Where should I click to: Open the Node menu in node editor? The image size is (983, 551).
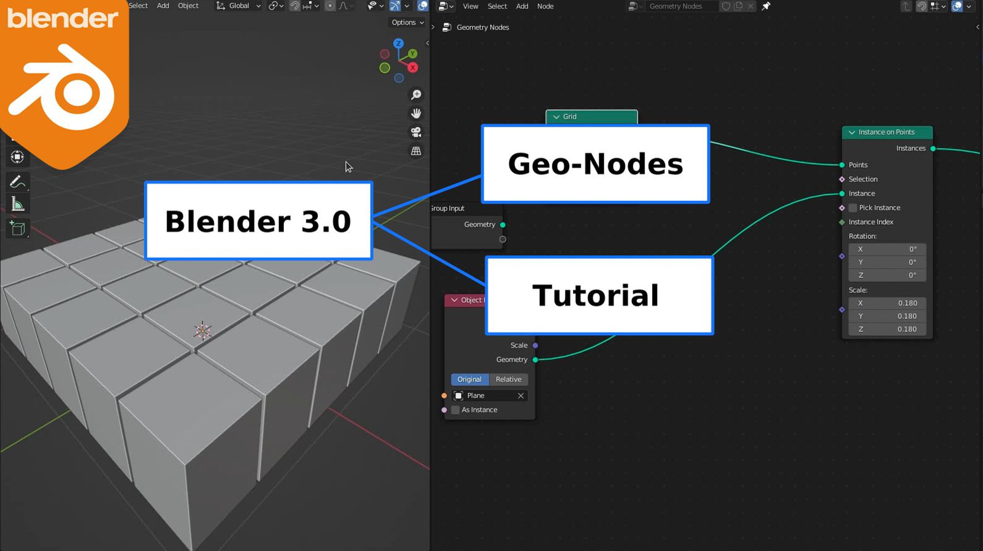545,6
